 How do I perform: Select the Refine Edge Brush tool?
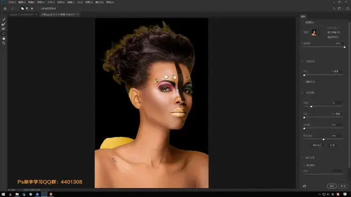tap(4, 24)
